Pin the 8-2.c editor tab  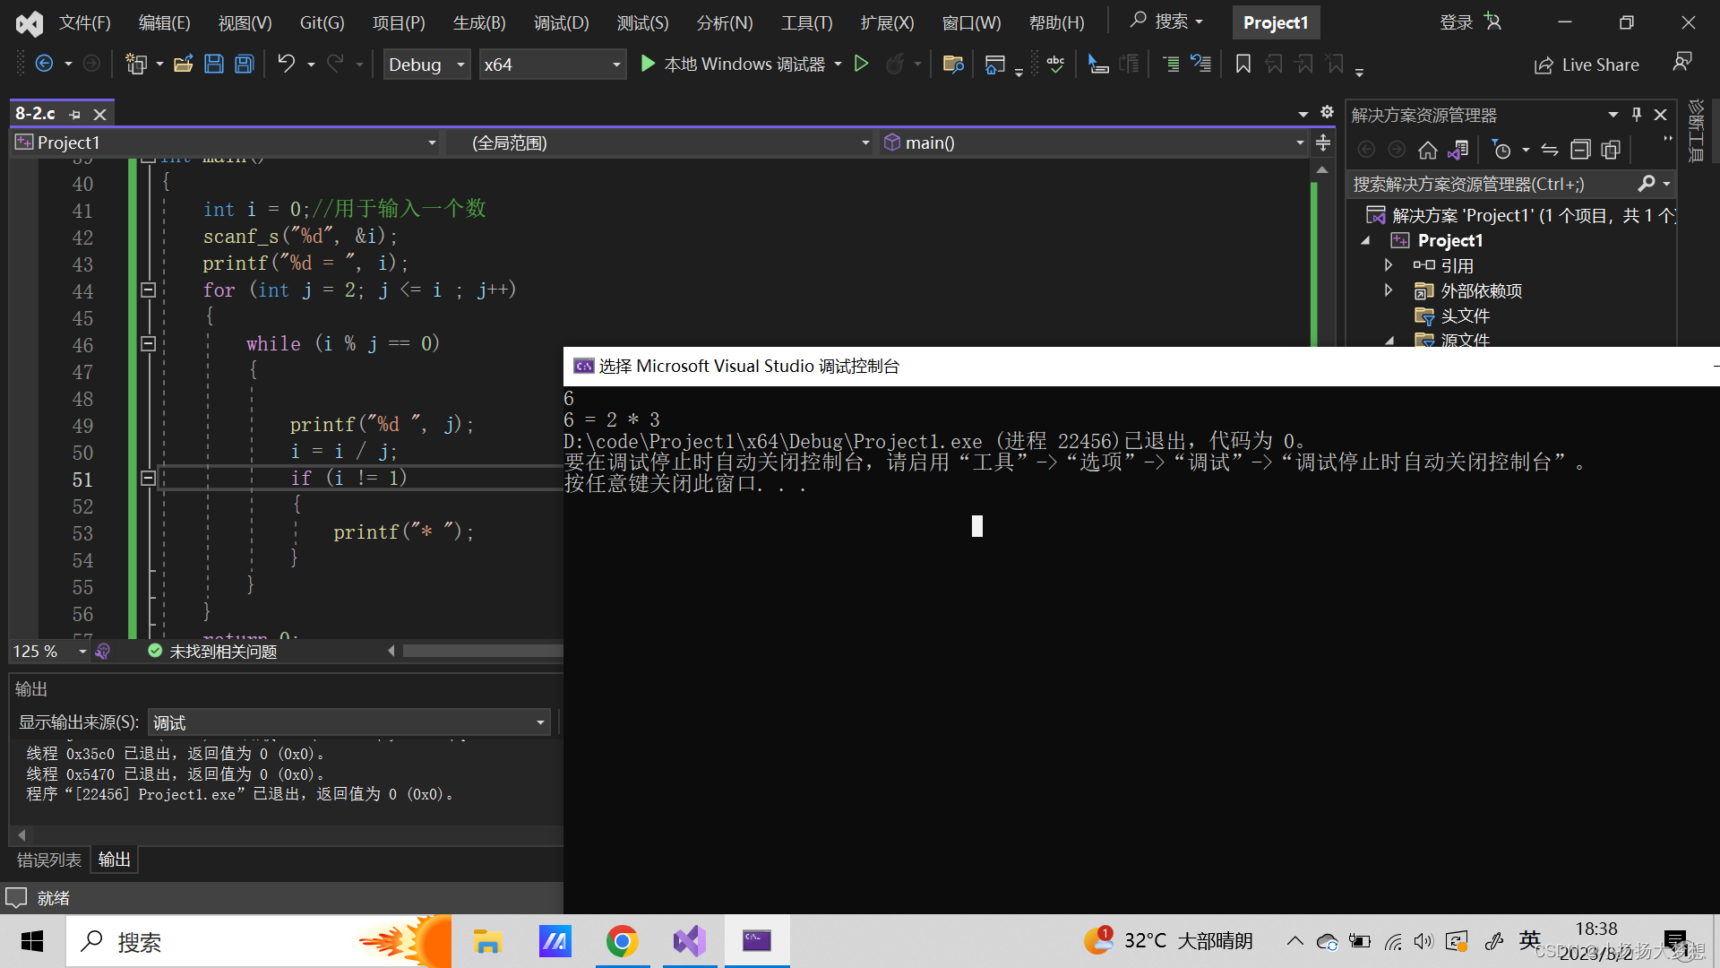click(x=74, y=115)
